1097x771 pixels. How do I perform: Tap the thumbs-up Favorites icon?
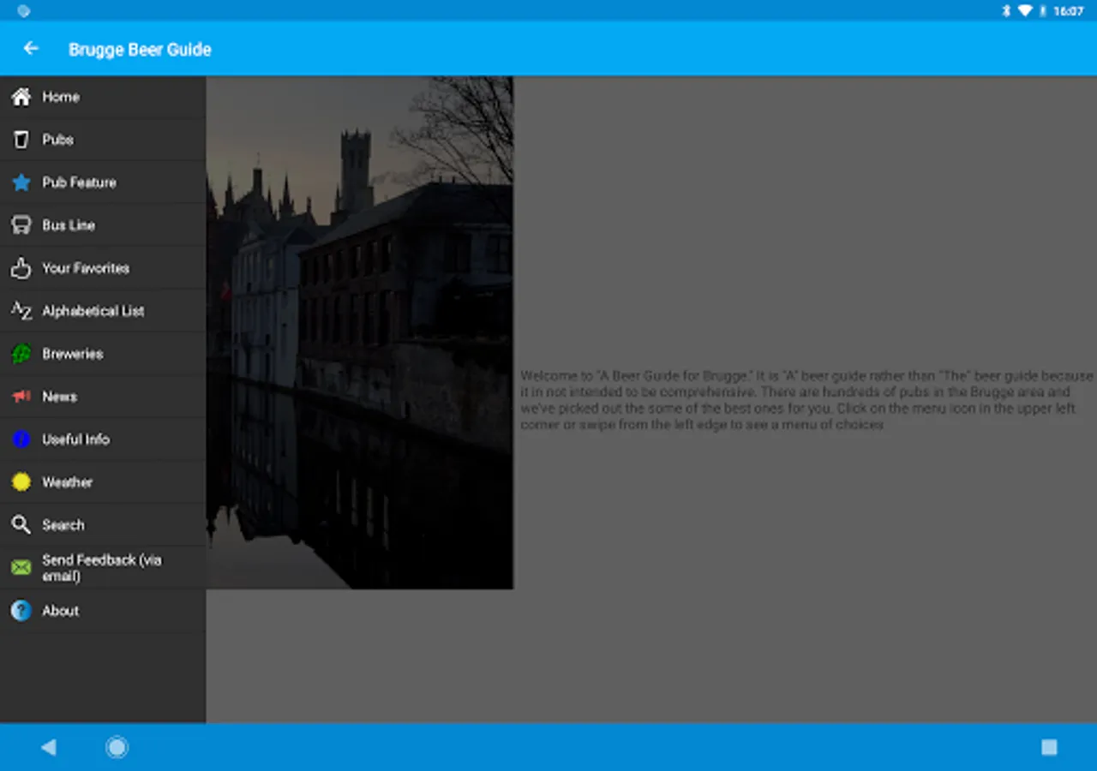point(21,268)
